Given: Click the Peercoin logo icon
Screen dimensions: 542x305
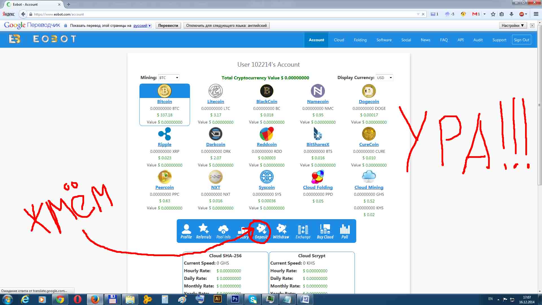Looking at the screenshot, I should [164, 177].
